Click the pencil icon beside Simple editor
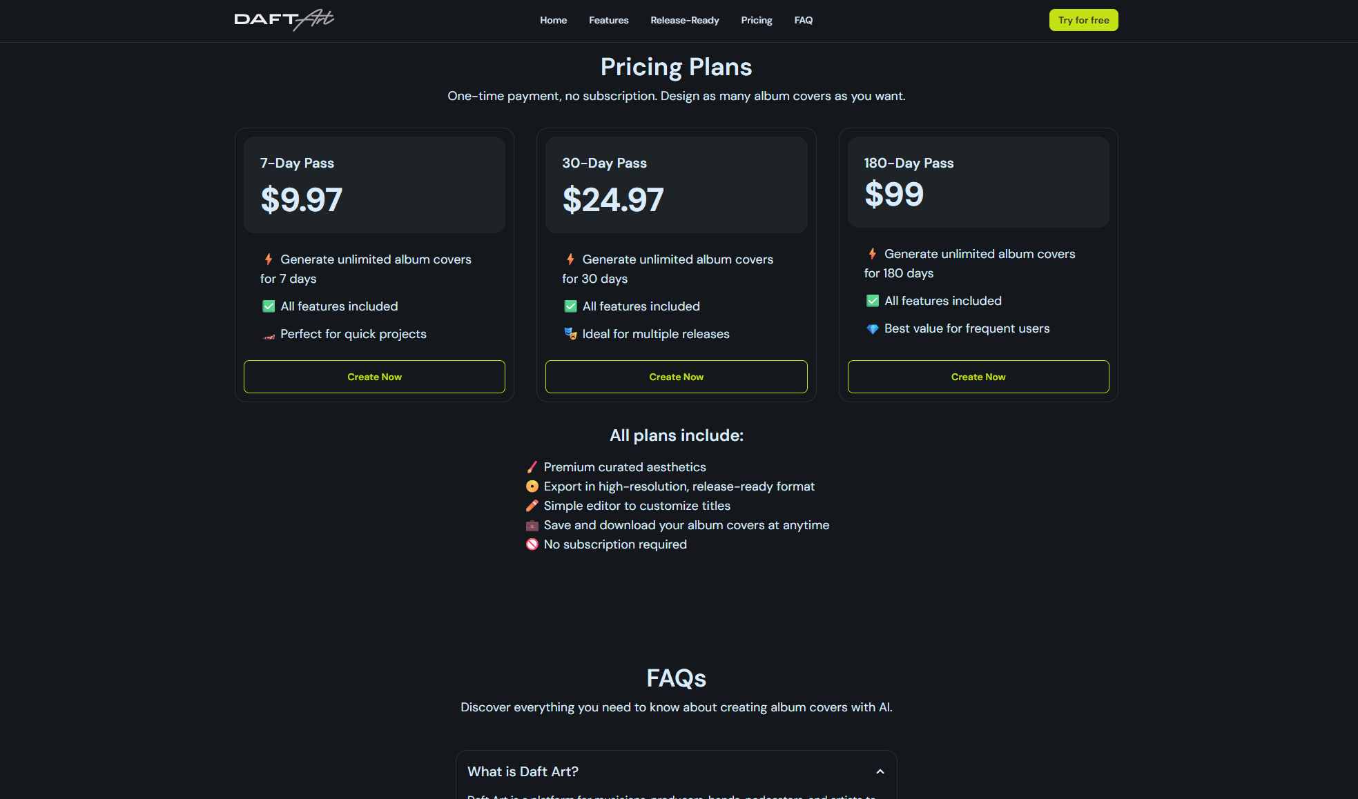1358x799 pixels. pyautogui.click(x=532, y=506)
